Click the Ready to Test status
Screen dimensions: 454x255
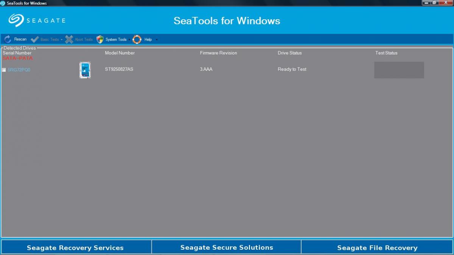pyautogui.click(x=292, y=69)
